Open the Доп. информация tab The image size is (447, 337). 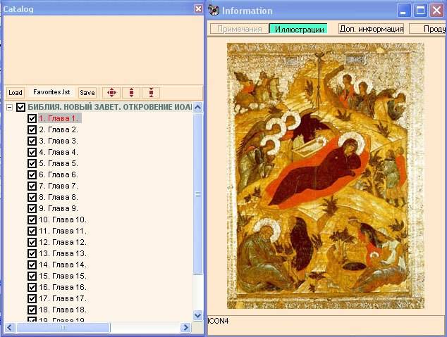[372, 29]
